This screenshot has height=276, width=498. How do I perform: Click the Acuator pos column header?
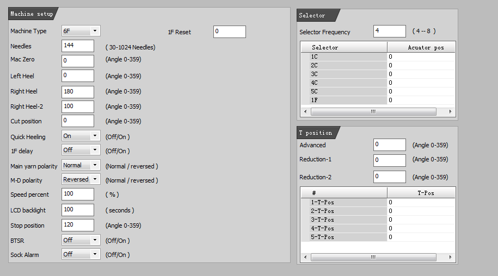click(421, 47)
